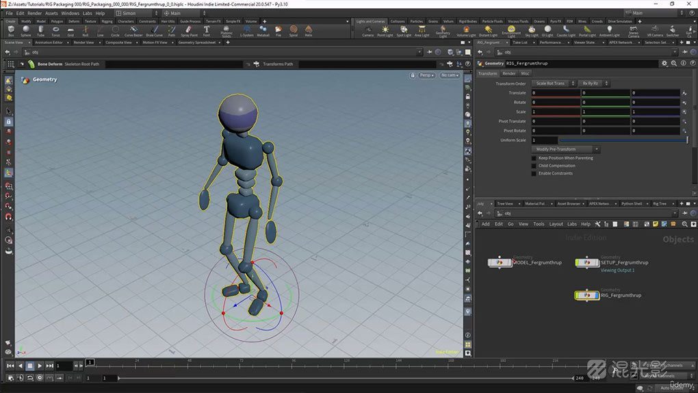Select the Draw Curve shelf tool

155,31
